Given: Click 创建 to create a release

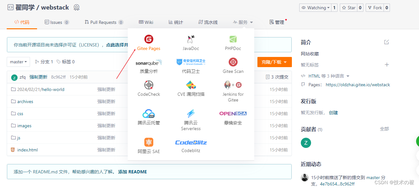Looking at the screenshot, I should click(333, 113).
